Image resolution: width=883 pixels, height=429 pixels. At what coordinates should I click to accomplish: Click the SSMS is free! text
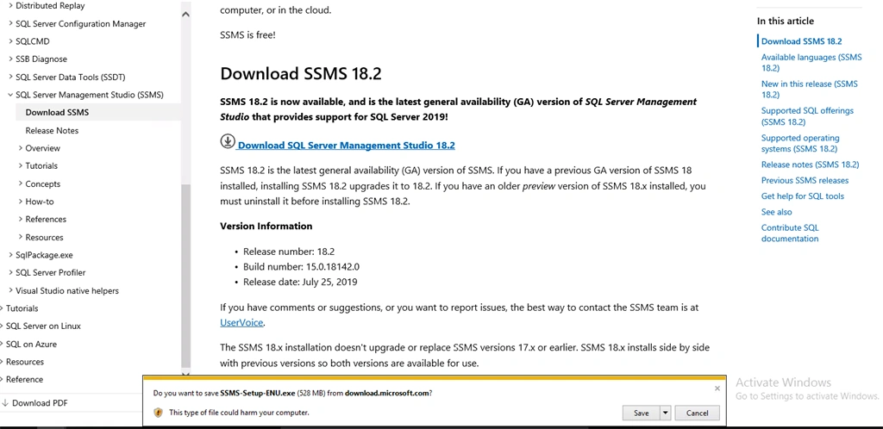click(x=247, y=34)
